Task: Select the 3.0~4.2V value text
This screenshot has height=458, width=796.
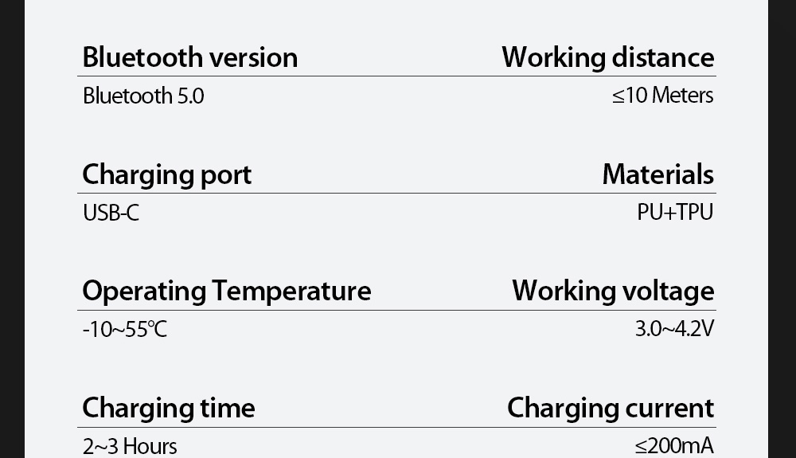Action: 674,328
